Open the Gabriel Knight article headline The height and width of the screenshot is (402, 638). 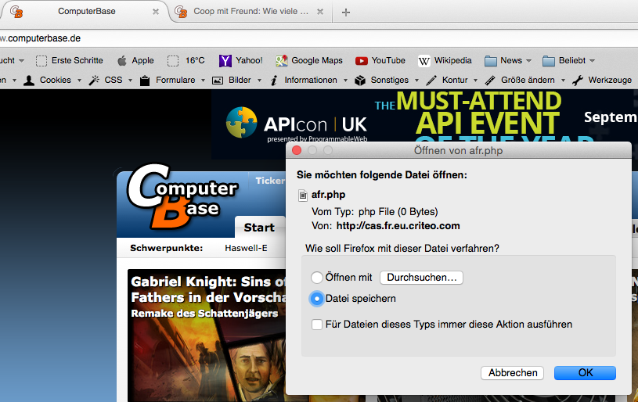coord(208,289)
